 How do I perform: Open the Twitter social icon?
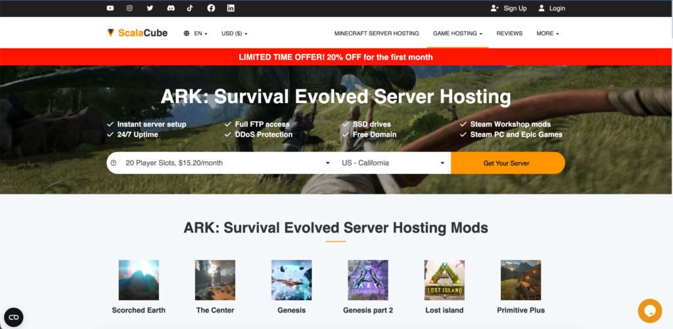pyautogui.click(x=150, y=8)
